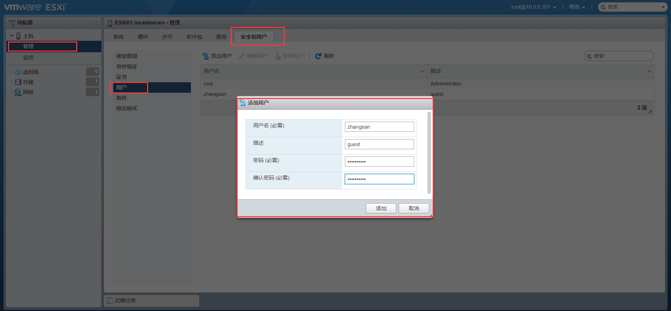This screenshot has height=311, width=671.
Task: Switch to the 硬件 tab
Action: 143,37
